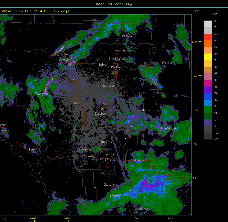Click the Stettler city label
The width and height of the screenshot is (228, 222).
168,62
